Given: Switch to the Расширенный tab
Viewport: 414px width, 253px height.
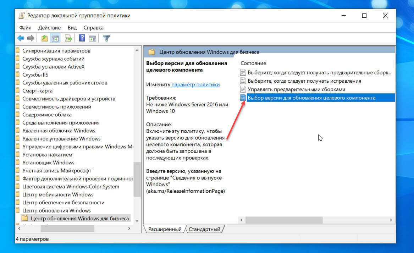Looking at the screenshot, I should click(165, 229).
